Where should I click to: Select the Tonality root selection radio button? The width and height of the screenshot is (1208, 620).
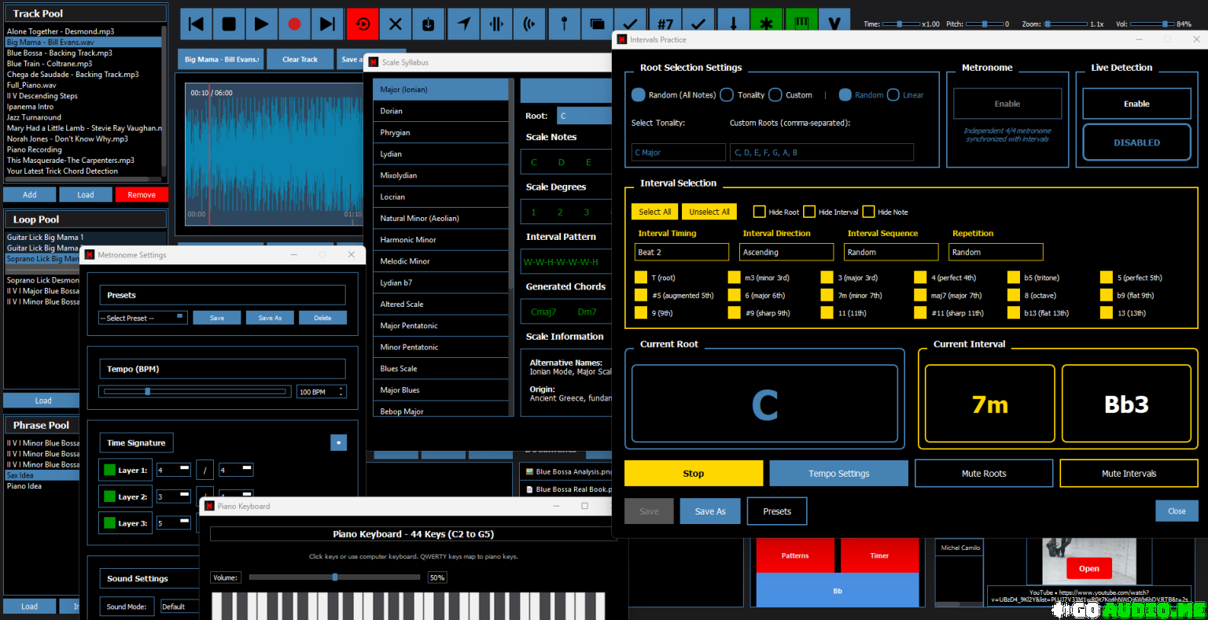click(x=727, y=95)
